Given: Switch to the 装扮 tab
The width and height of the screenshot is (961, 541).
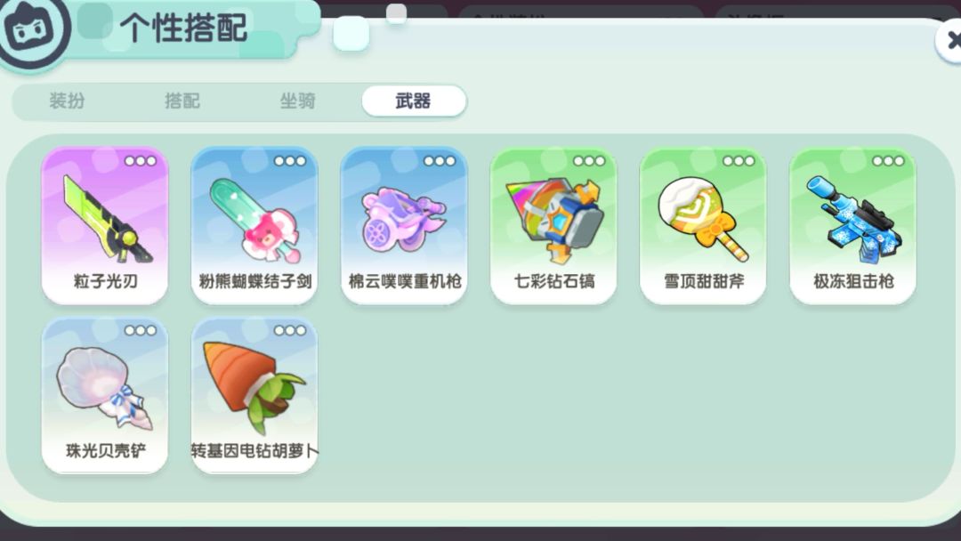Looking at the screenshot, I should [67, 101].
